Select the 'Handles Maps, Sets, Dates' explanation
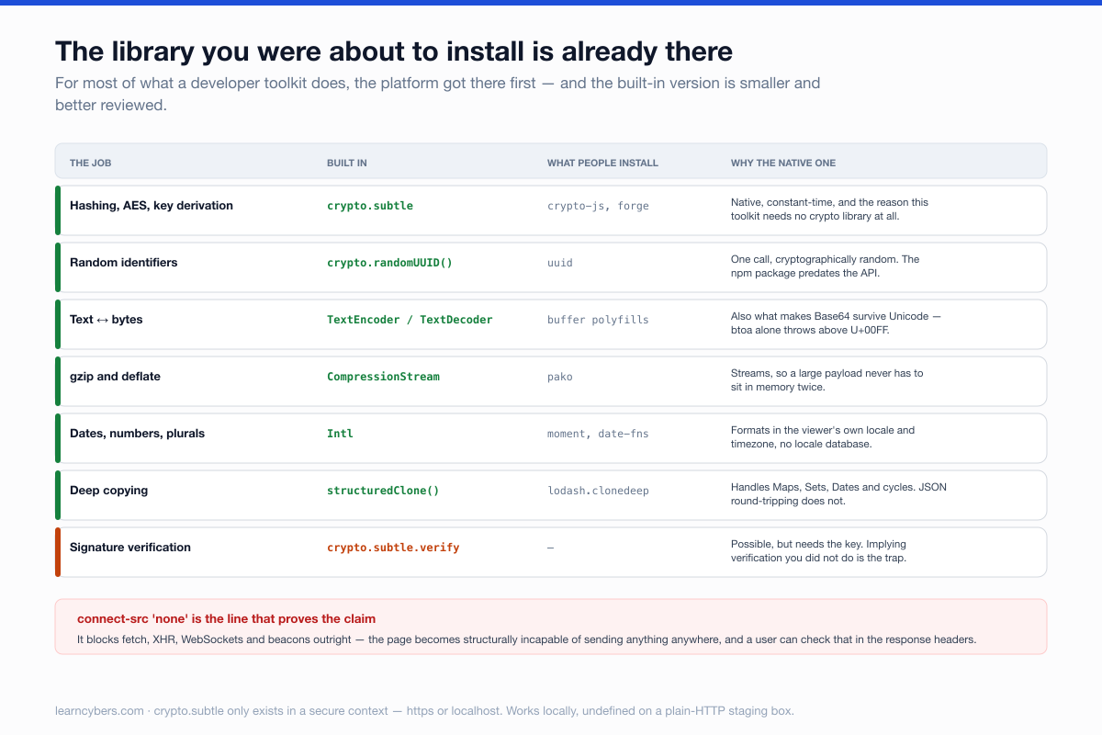The width and height of the screenshot is (1102, 735). (838, 494)
